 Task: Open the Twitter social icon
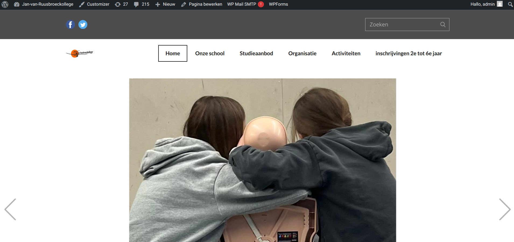(x=83, y=25)
